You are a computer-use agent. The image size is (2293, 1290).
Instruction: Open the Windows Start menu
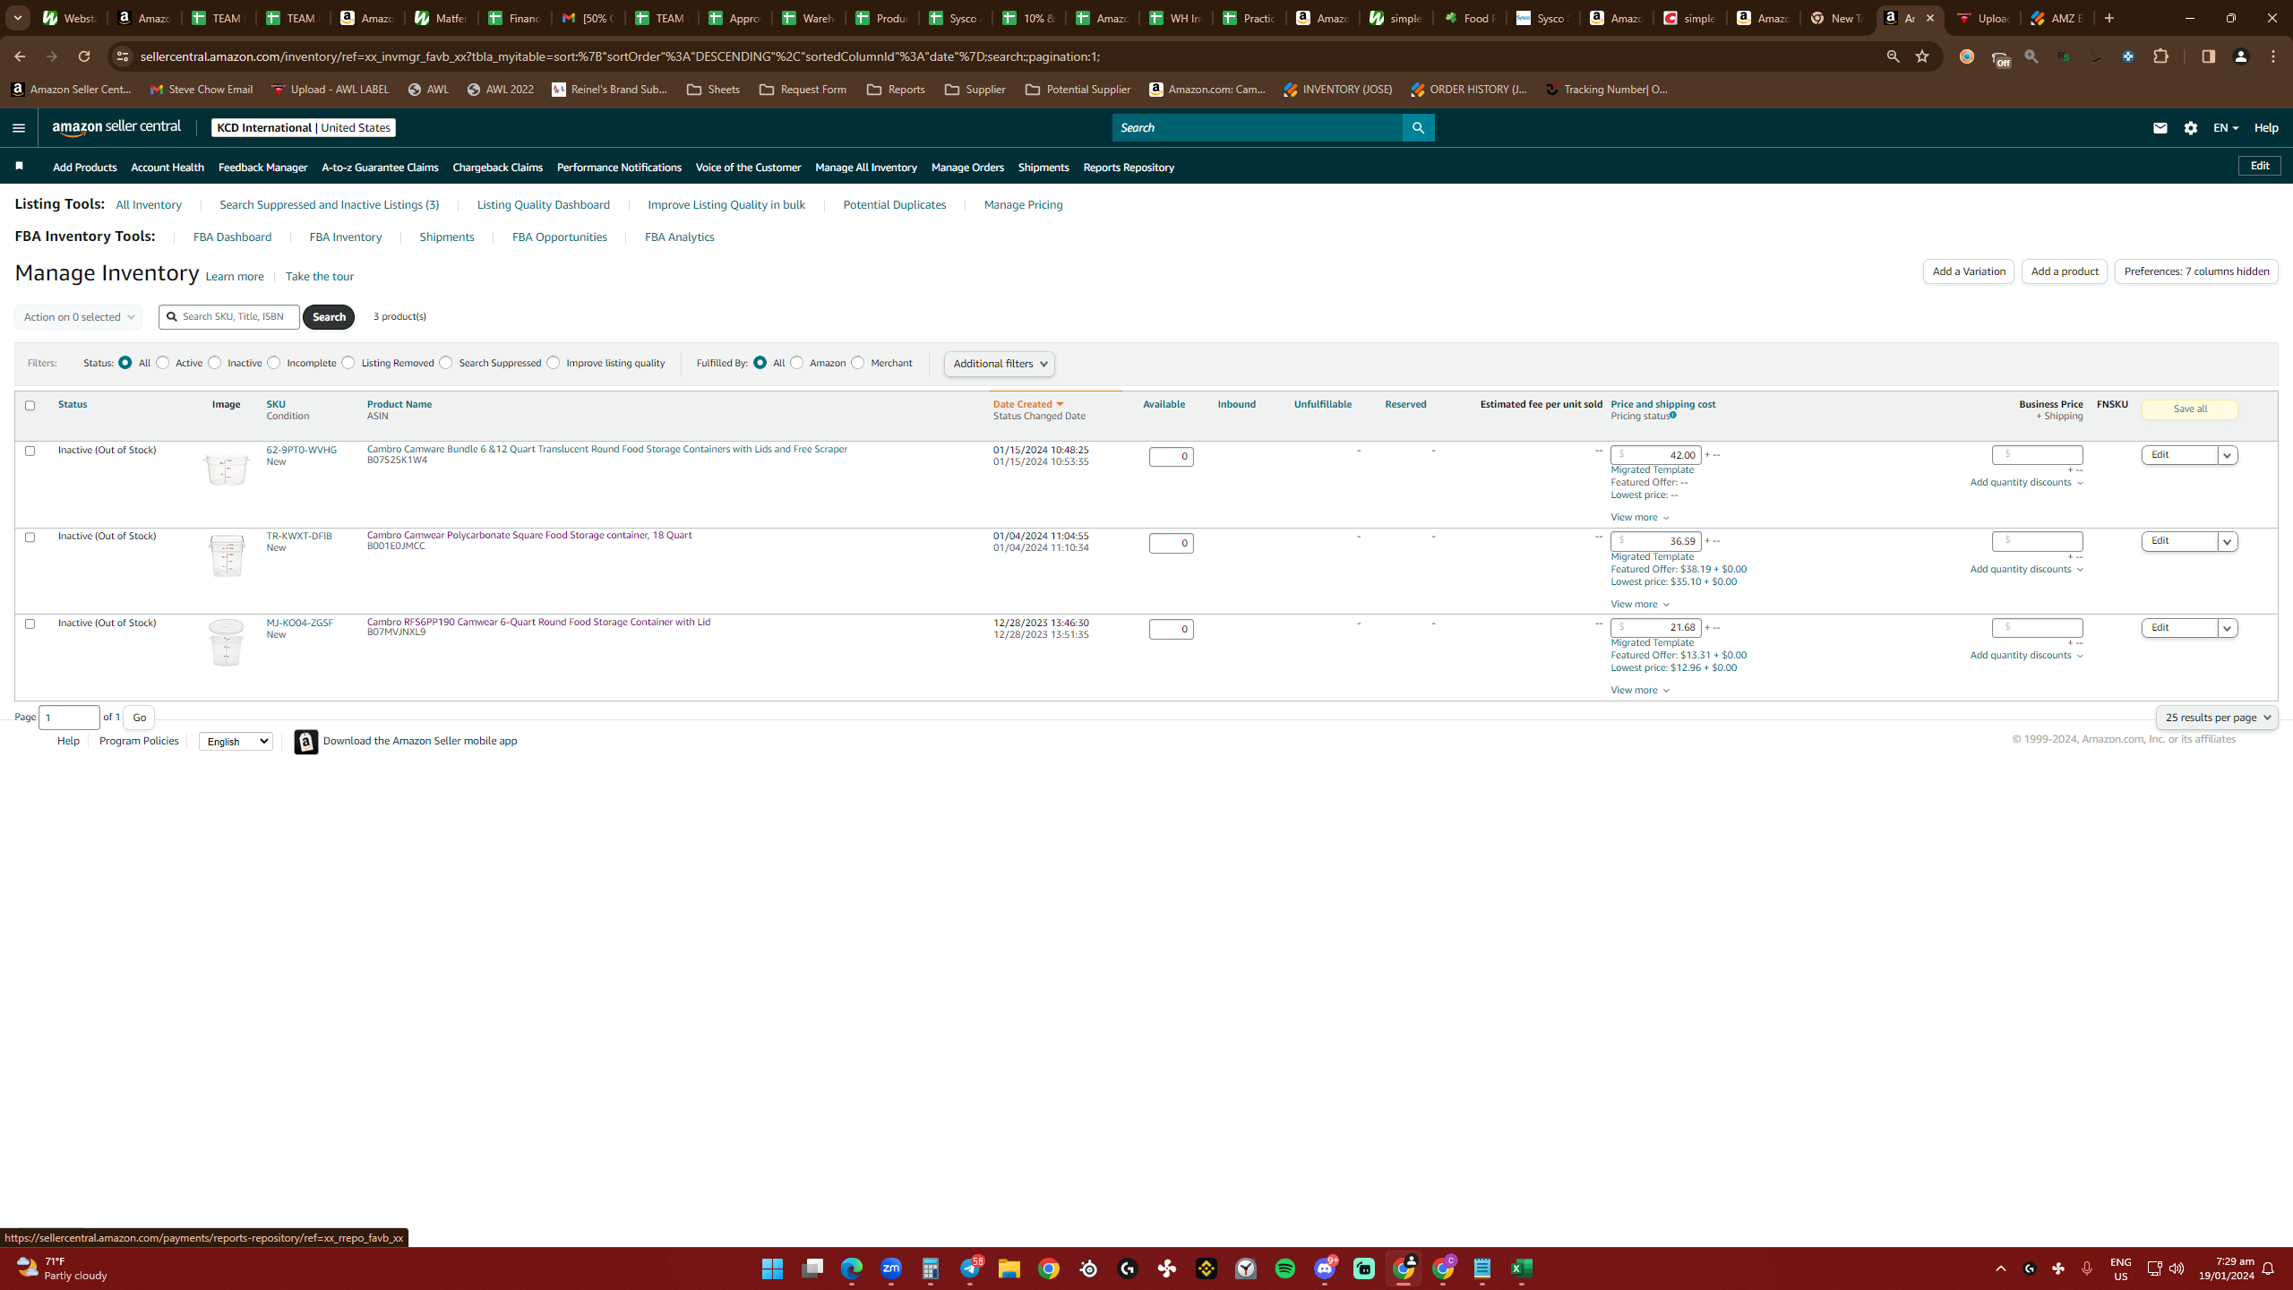pos(772,1268)
